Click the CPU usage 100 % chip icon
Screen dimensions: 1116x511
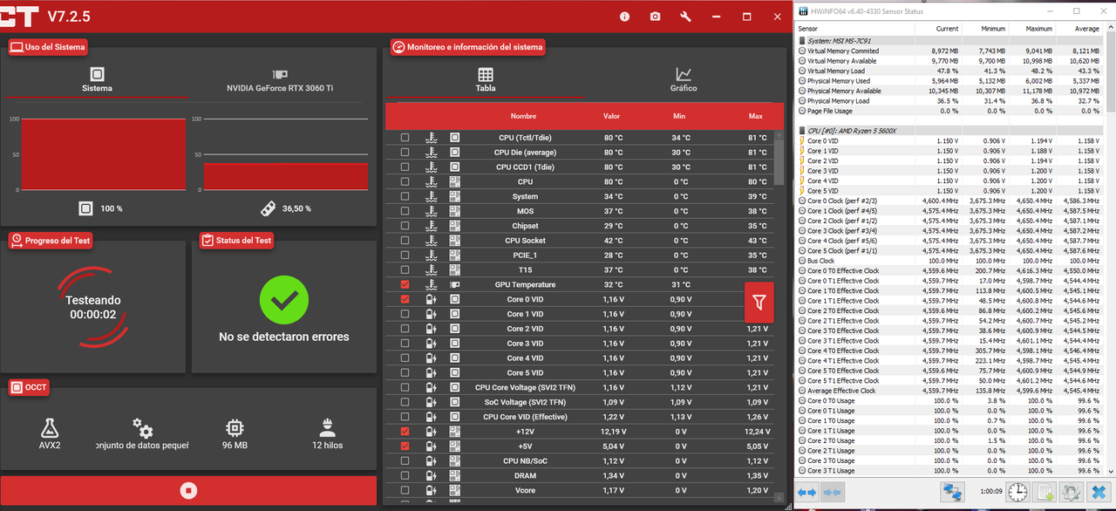coord(85,208)
